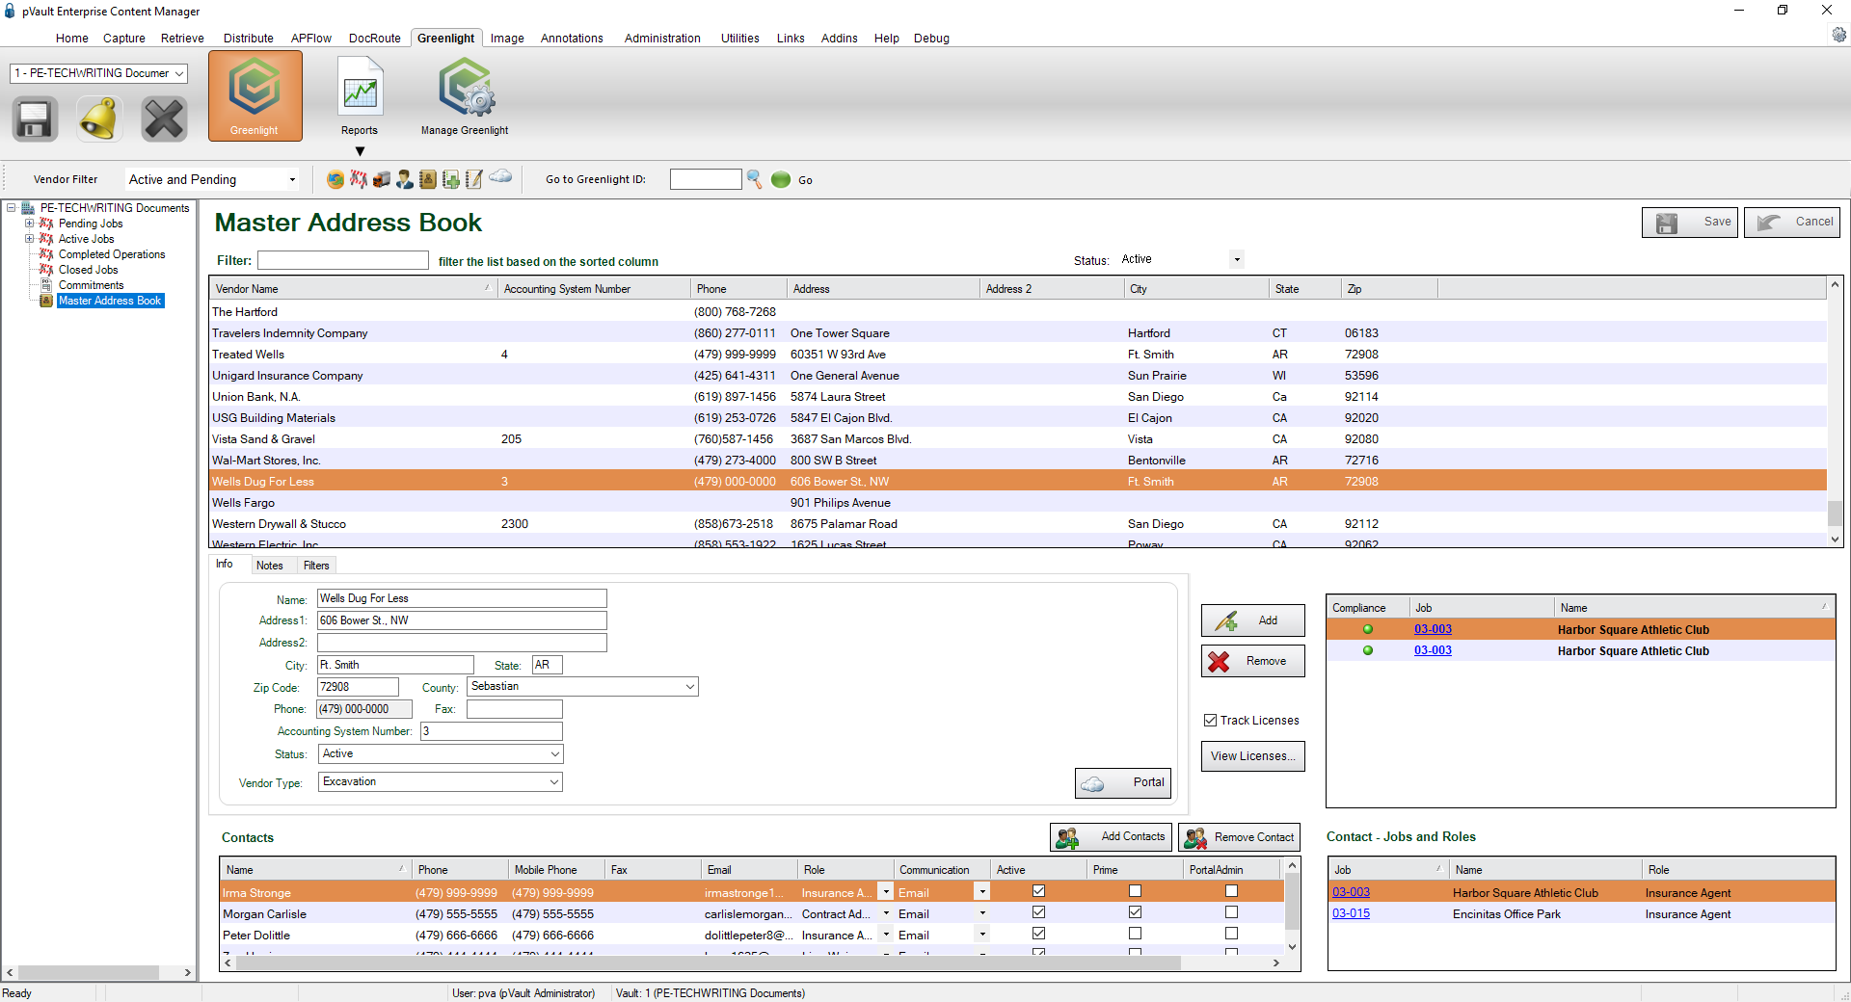This screenshot has height=1002, width=1851.
Task: Click the address book toolbar icon
Action: (x=428, y=179)
